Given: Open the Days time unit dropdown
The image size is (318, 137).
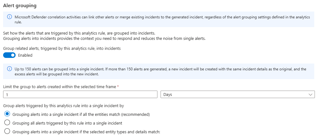Looking at the screenshot, I should (237, 95).
